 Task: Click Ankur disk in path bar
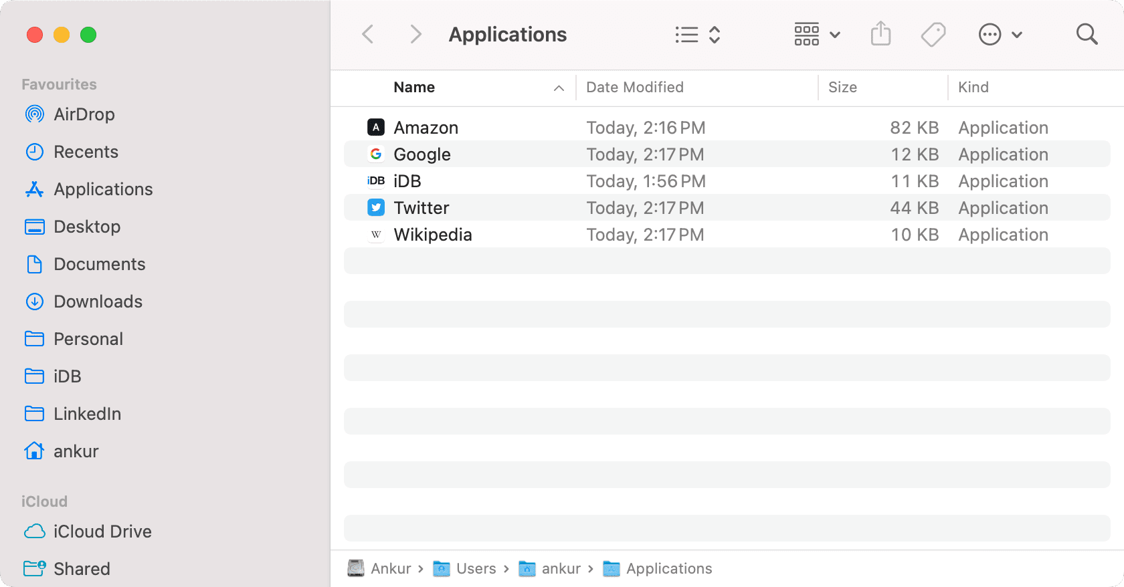[379, 568]
